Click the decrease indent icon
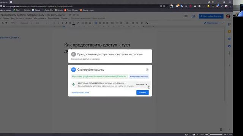243x136 pixels. point(133,23)
